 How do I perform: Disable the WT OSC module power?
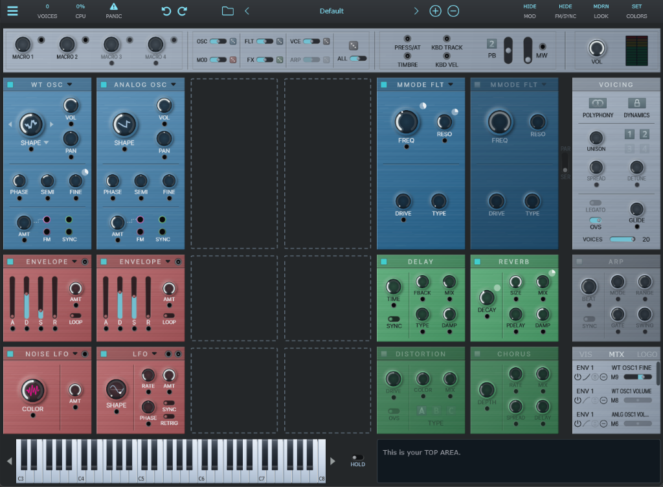[10, 85]
